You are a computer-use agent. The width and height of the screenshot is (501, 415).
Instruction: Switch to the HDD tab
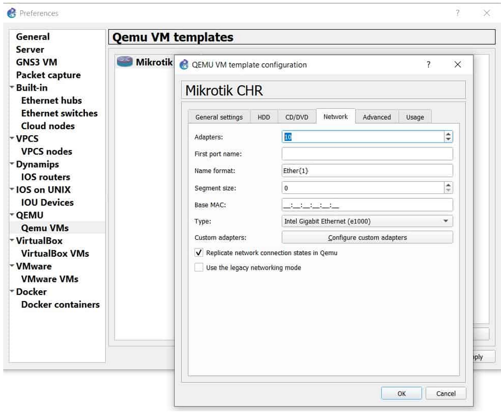[264, 117]
